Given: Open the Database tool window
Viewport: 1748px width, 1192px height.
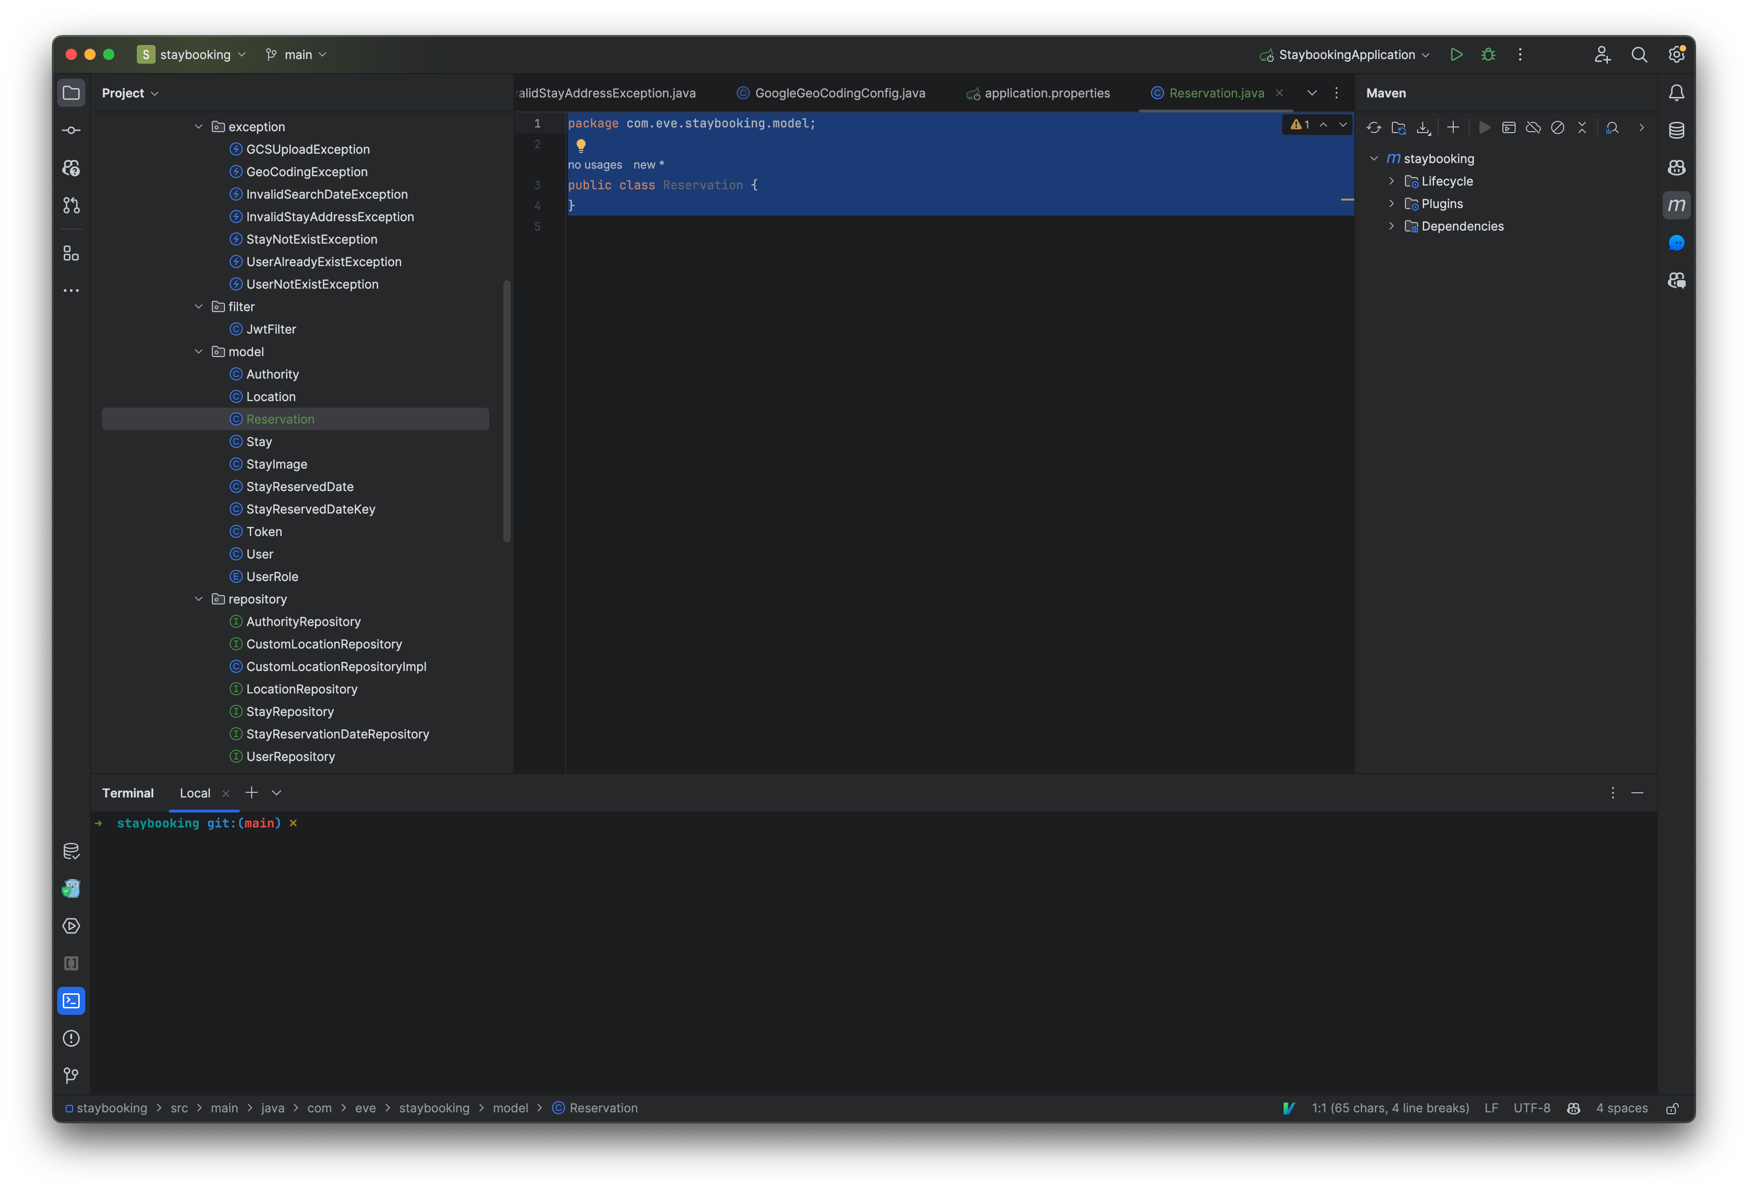Looking at the screenshot, I should 1677,129.
